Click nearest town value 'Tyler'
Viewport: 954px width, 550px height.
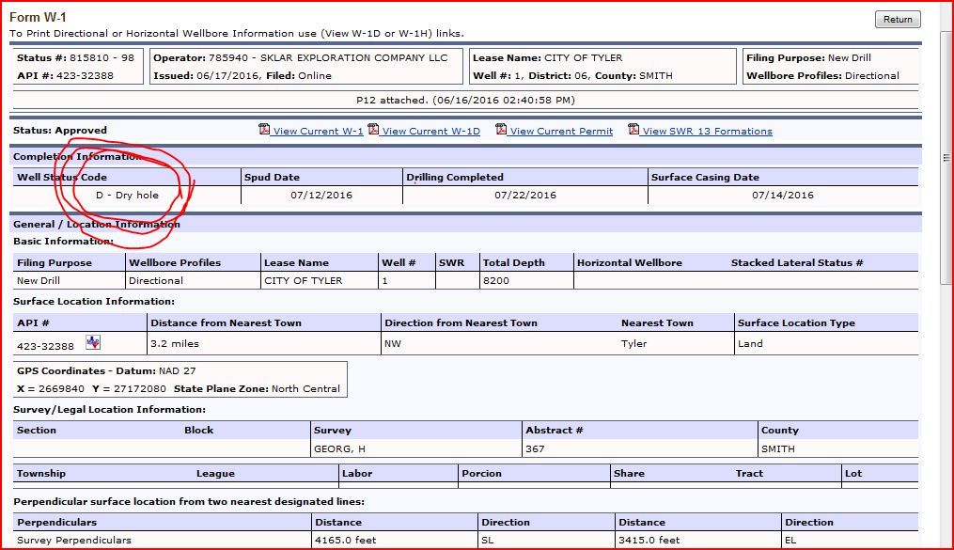coord(634,343)
